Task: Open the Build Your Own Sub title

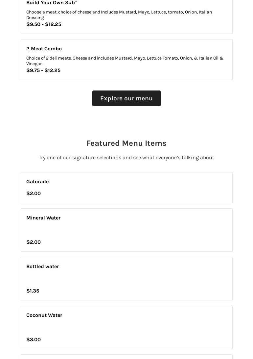Action: [52, 3]
